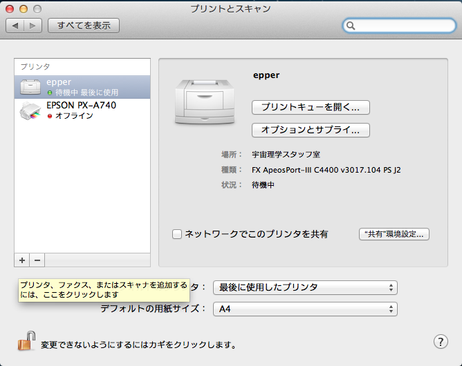Click the remove printer minus button
Image resolution: width=462 pixels, height=366 pixels.
pyautogui.click(x=37, y=260)
